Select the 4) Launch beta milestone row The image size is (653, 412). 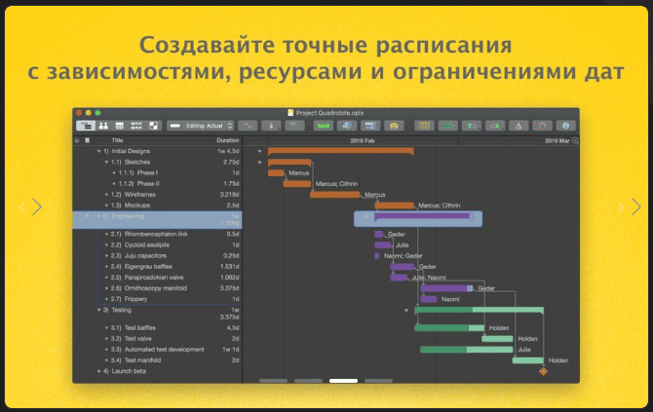coord(158,371)
